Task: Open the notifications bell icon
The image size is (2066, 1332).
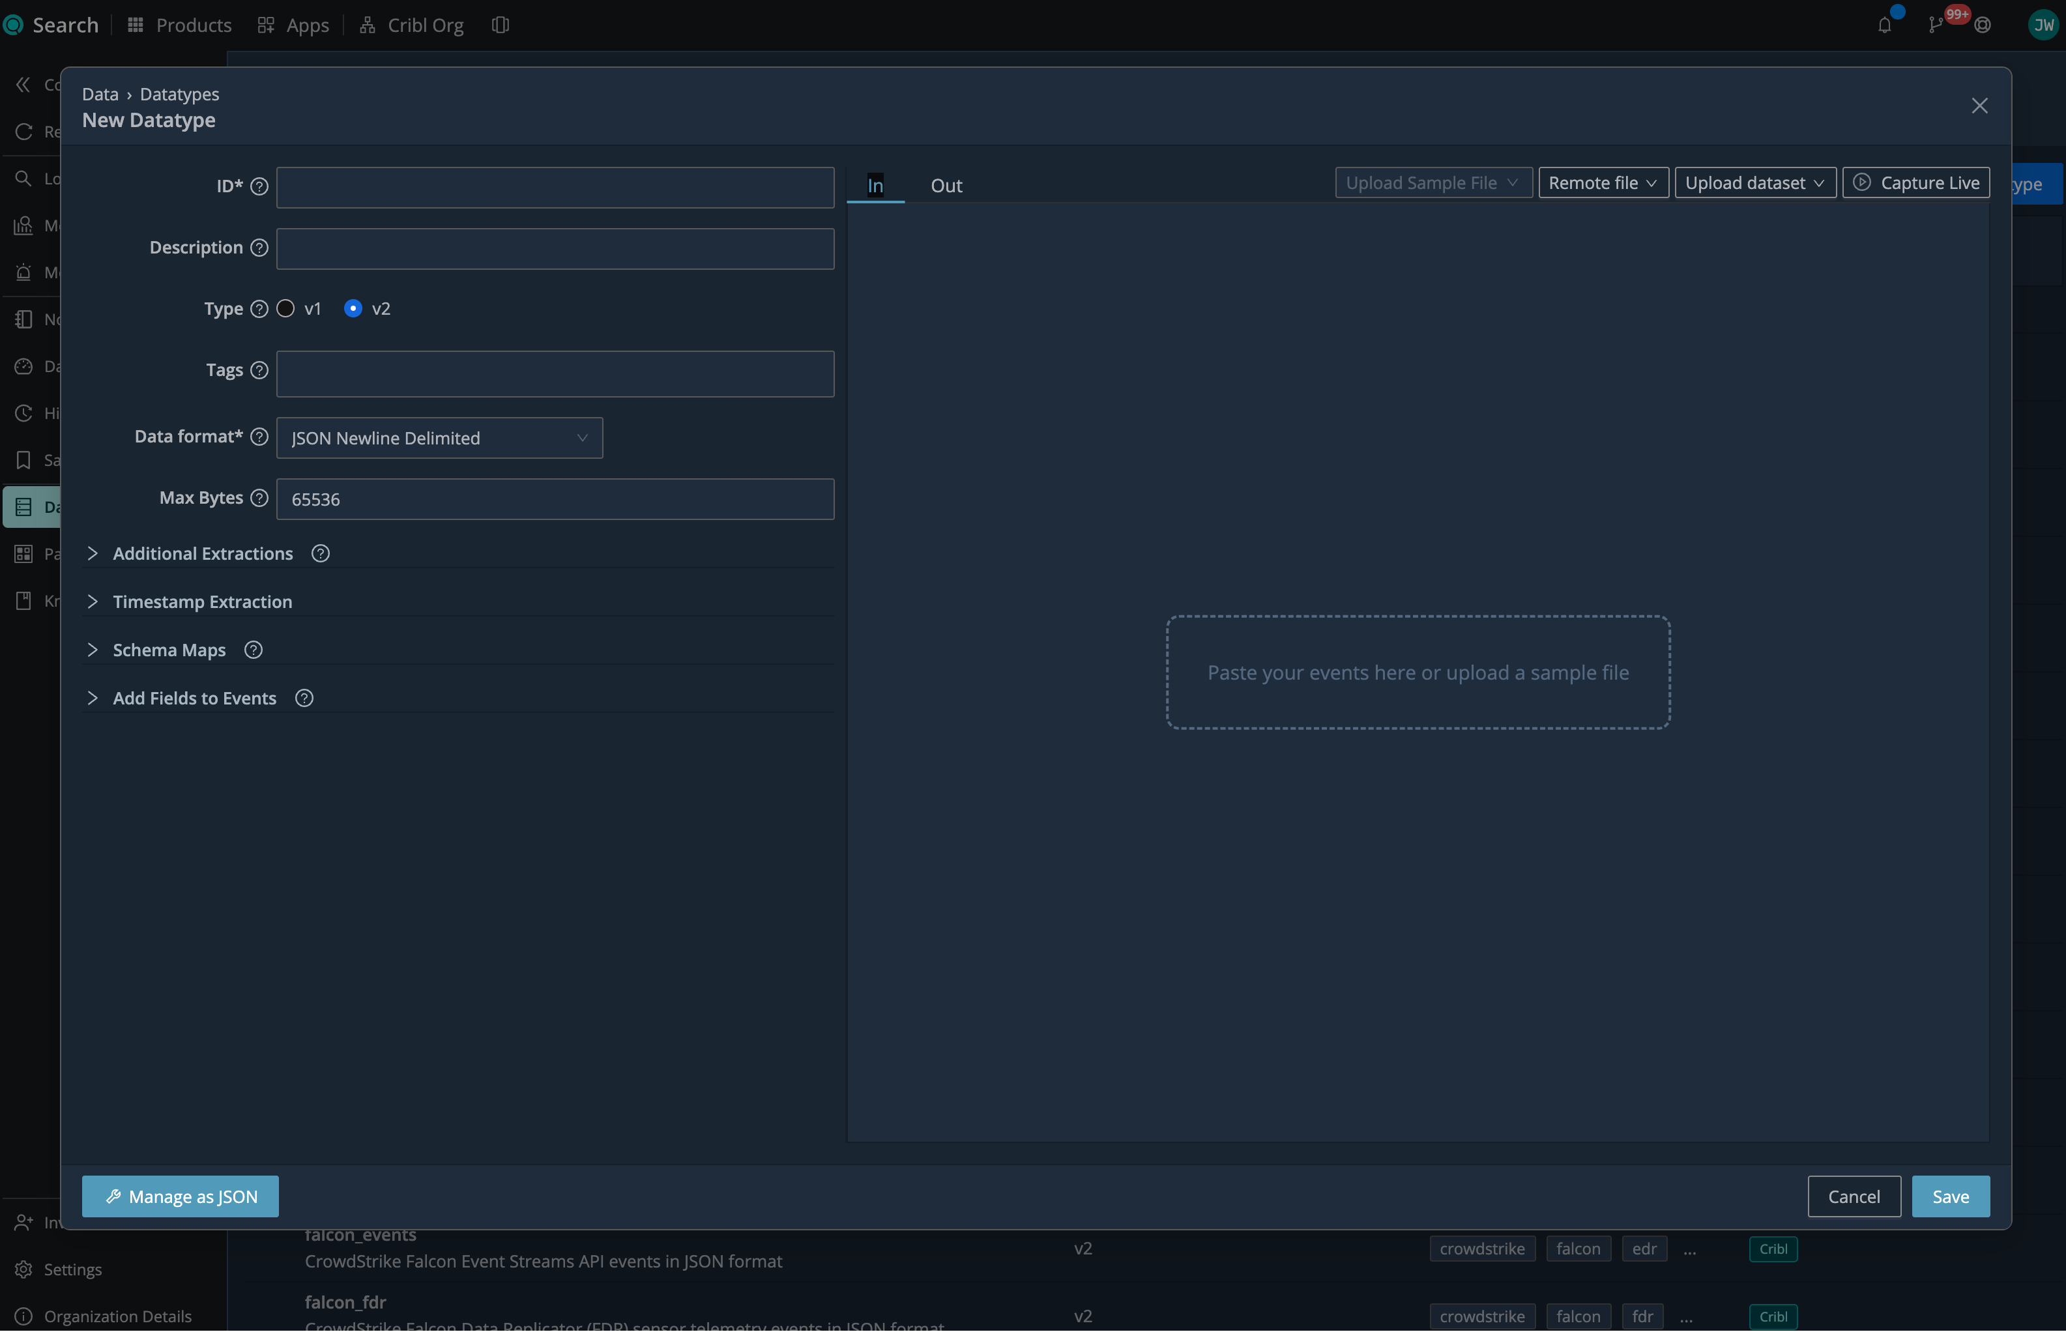Action: click(1884, 25)
